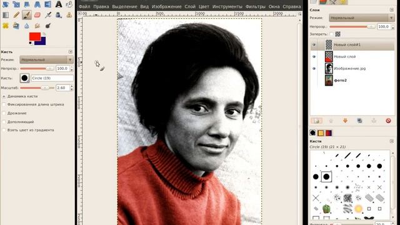Select the Perspective tool in the toolbox
The width and height of the screenshot is (400, 225).
37,4
